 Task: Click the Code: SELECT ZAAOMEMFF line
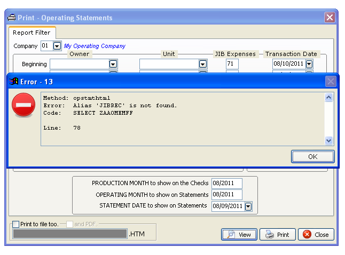click(x=88, y=113)
